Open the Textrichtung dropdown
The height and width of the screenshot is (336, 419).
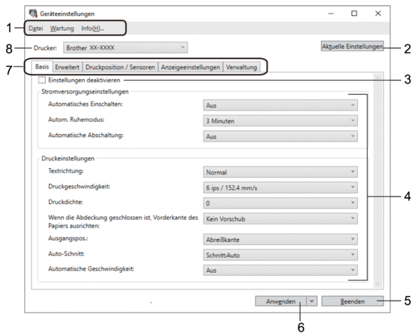[280, 172]
